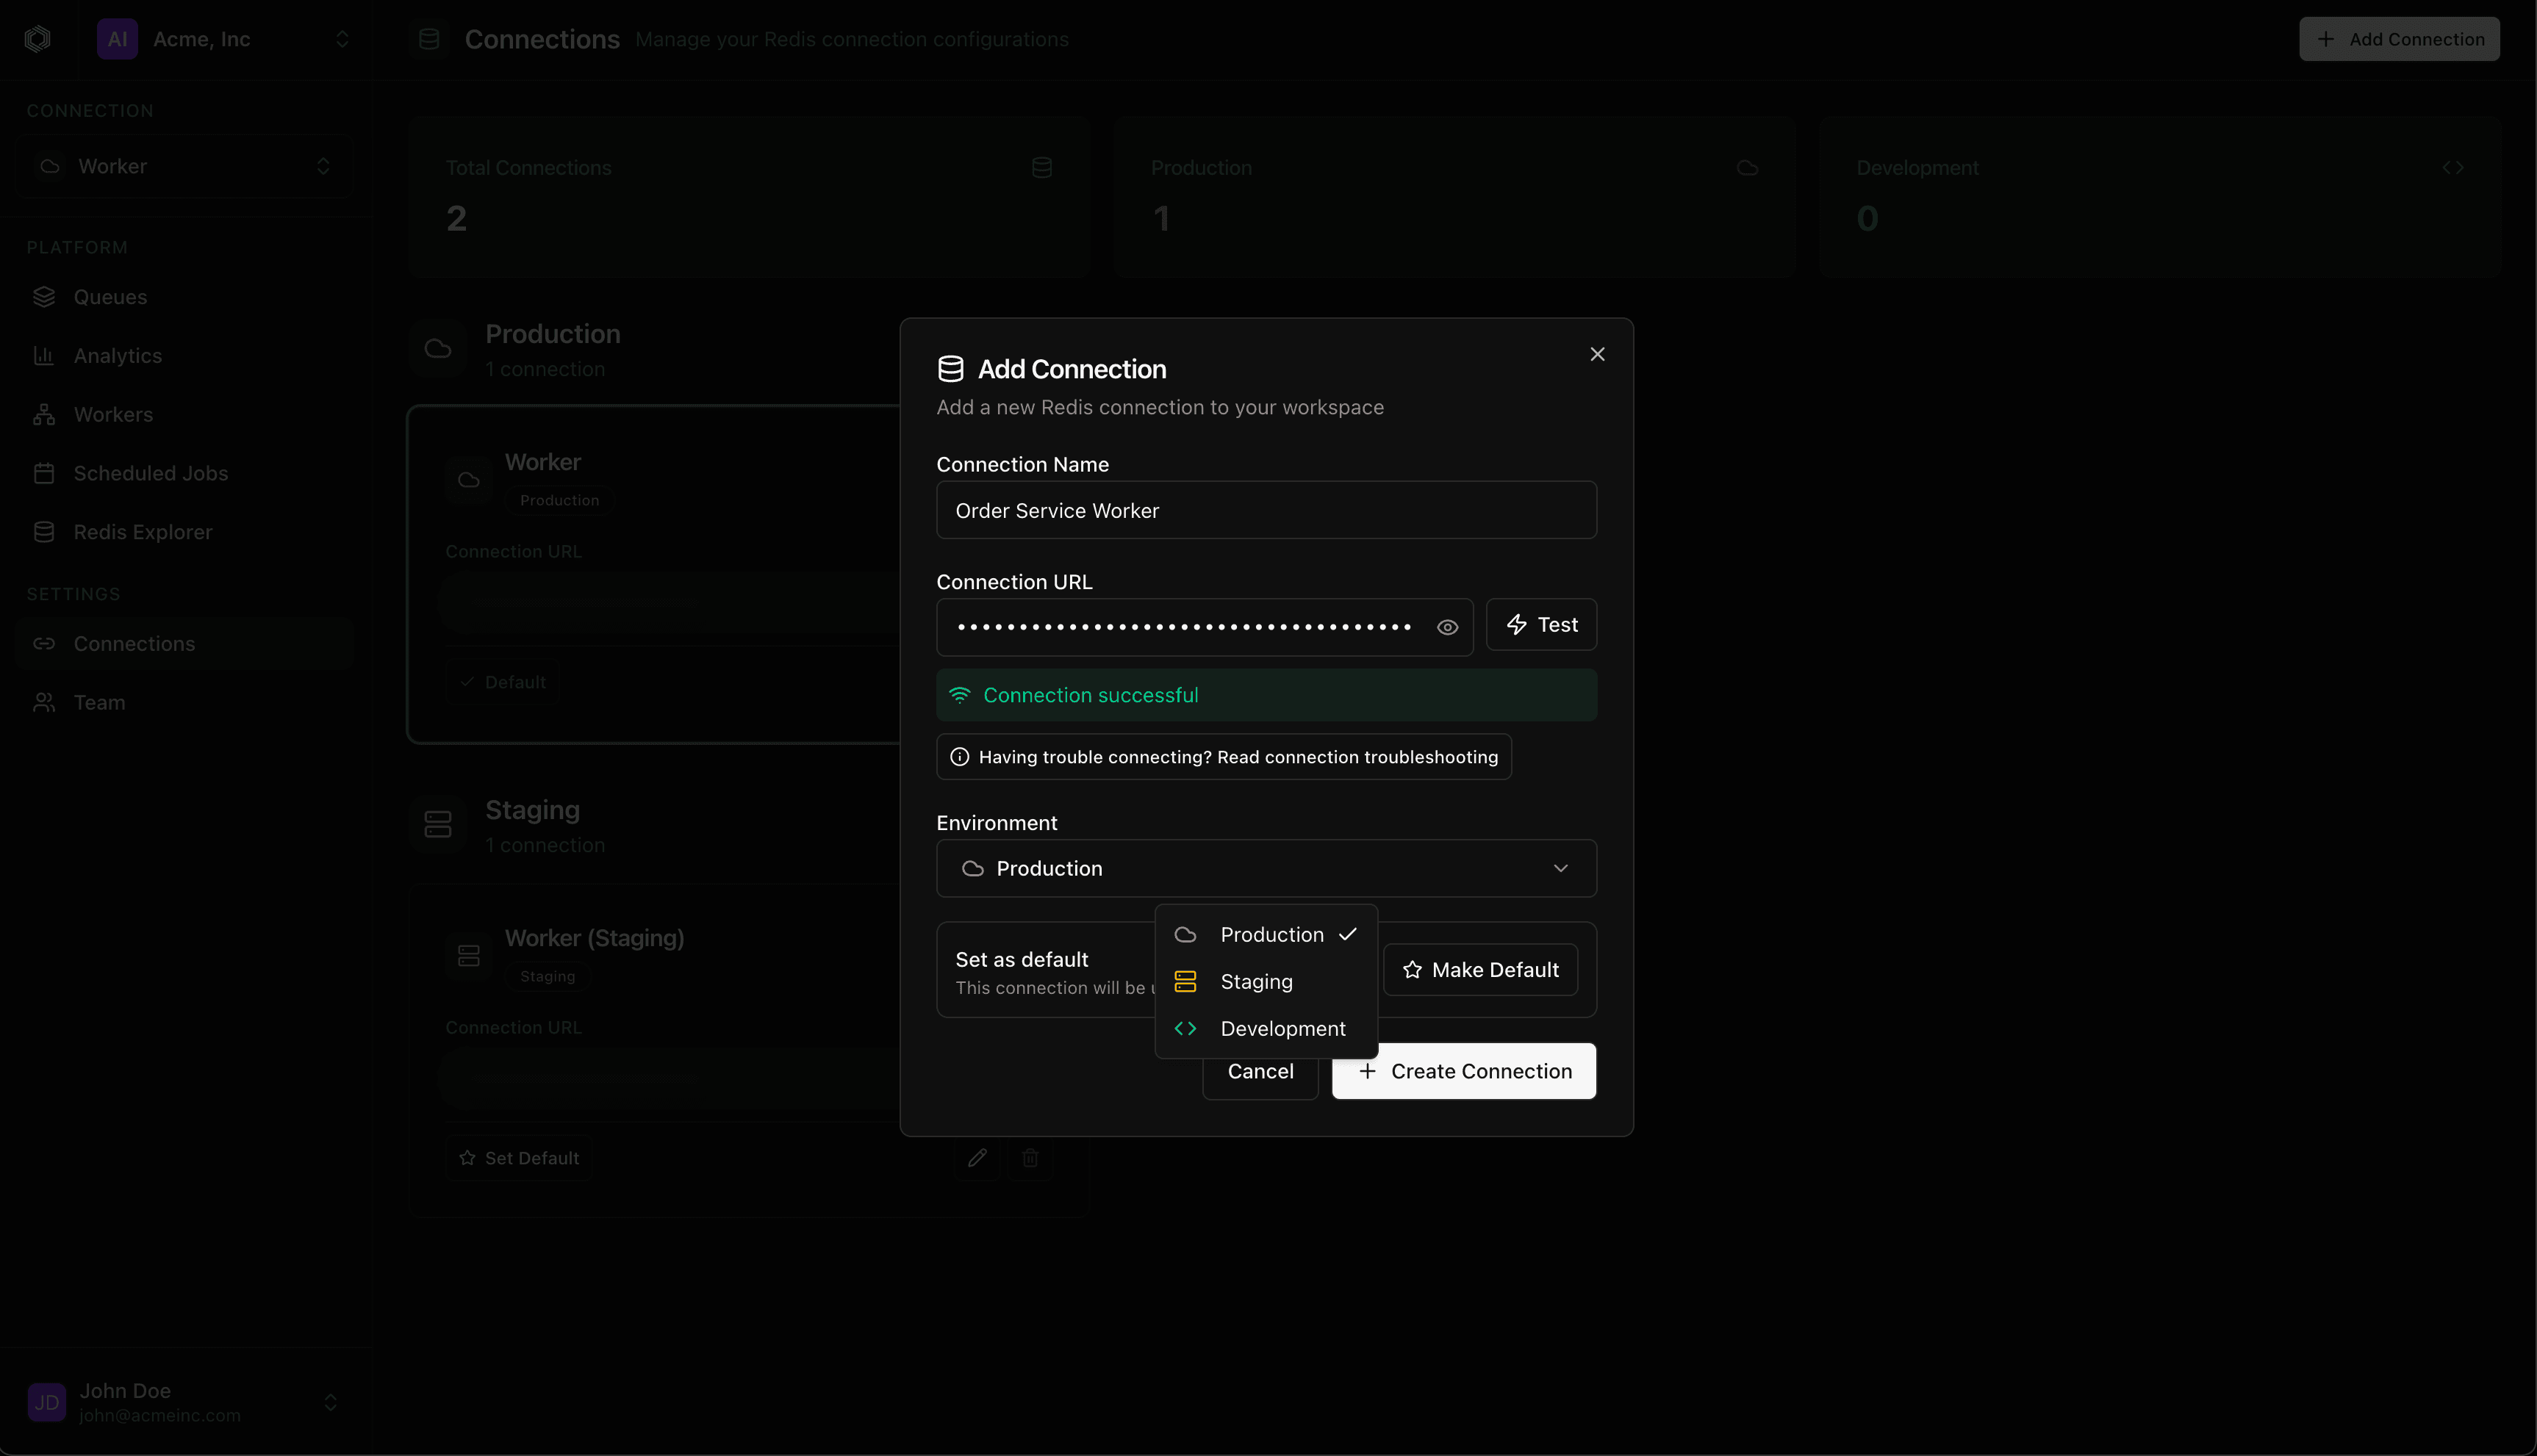Viewport: 2537px width, 1456px height.
Task: Open Redis Explorer
Action: tap(142, 531)
